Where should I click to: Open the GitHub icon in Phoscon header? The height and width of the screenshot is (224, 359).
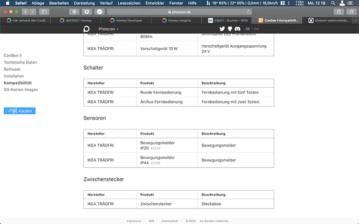(x=230, y=29)
